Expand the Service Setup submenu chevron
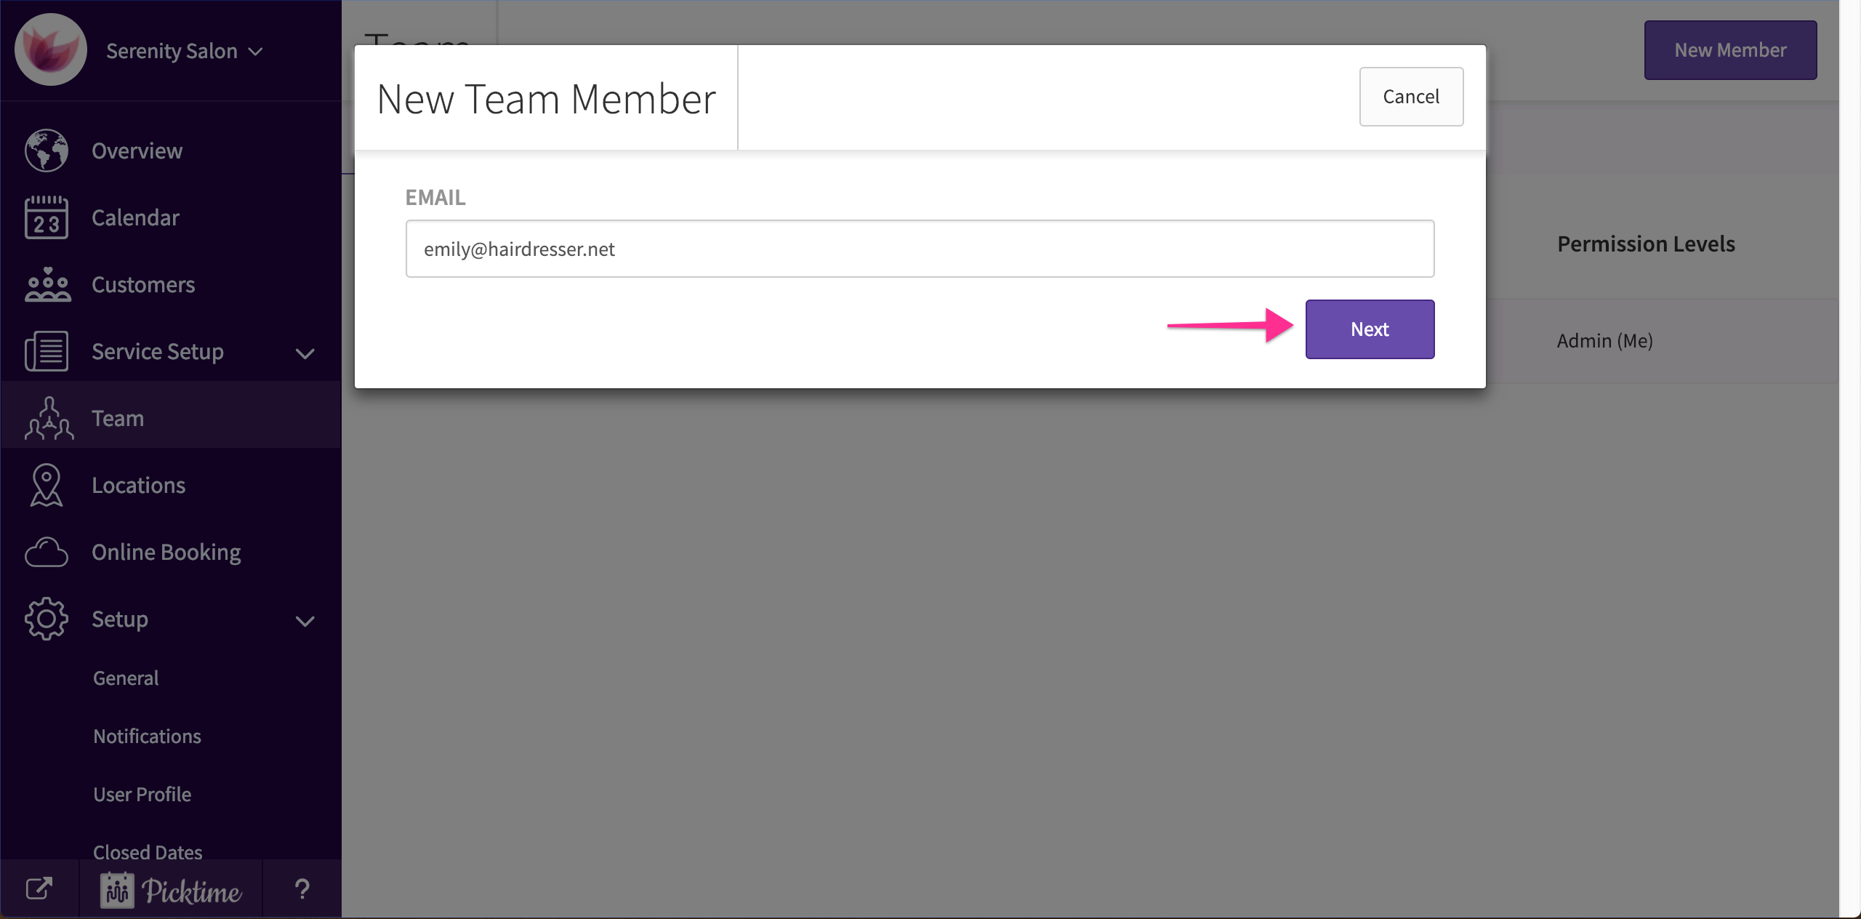1861x919 pixels. pyautogui.click(x=305, y=353)
